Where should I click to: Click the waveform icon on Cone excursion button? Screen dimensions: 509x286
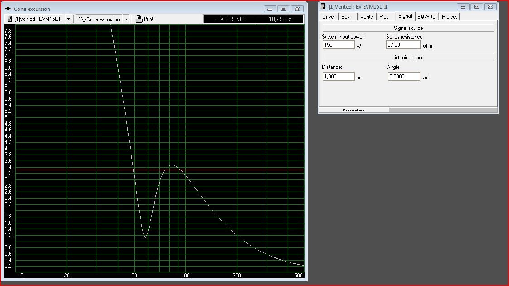82,19
